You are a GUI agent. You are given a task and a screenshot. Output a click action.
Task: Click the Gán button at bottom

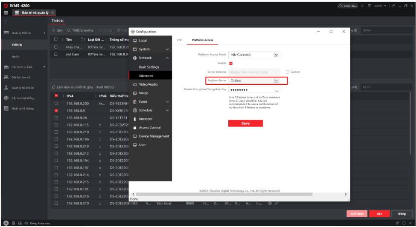pos(379,213)
